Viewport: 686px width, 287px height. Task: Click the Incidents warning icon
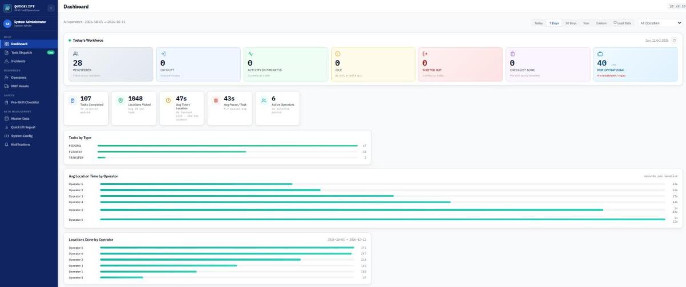(x=7, y=61)
